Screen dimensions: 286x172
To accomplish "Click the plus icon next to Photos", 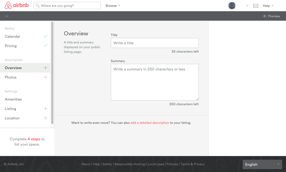I will point(45,77).
